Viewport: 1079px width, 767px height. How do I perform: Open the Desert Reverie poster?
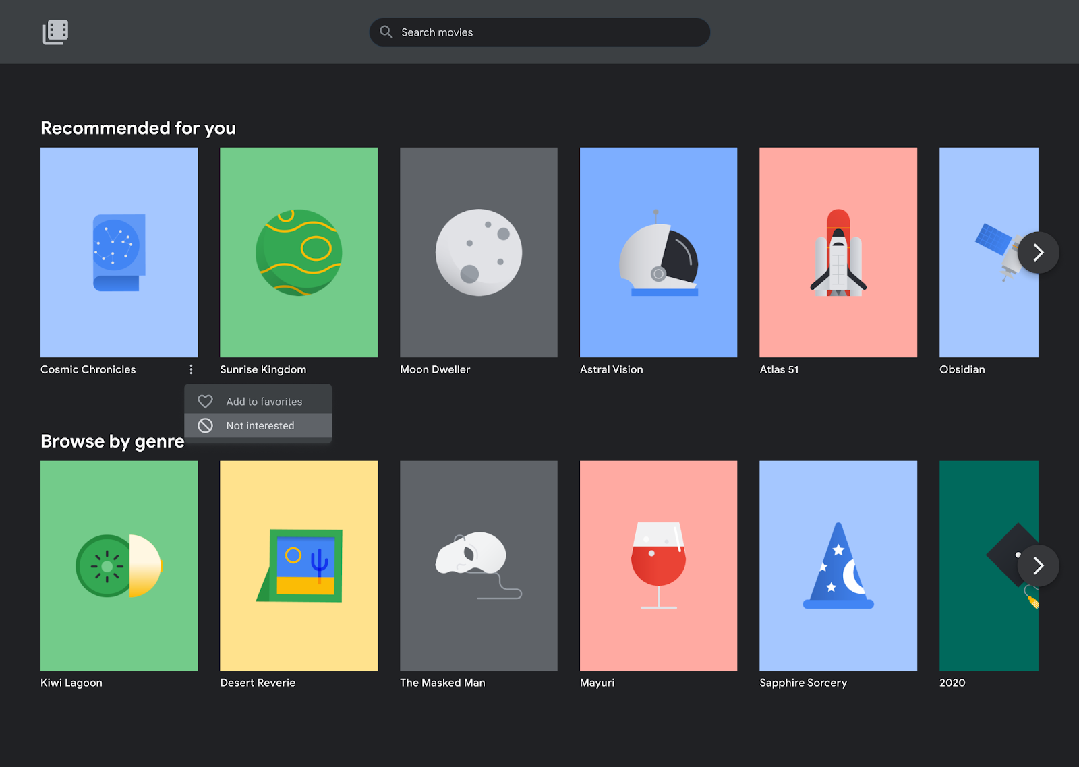pyautogui.click(x=299, y=565)
